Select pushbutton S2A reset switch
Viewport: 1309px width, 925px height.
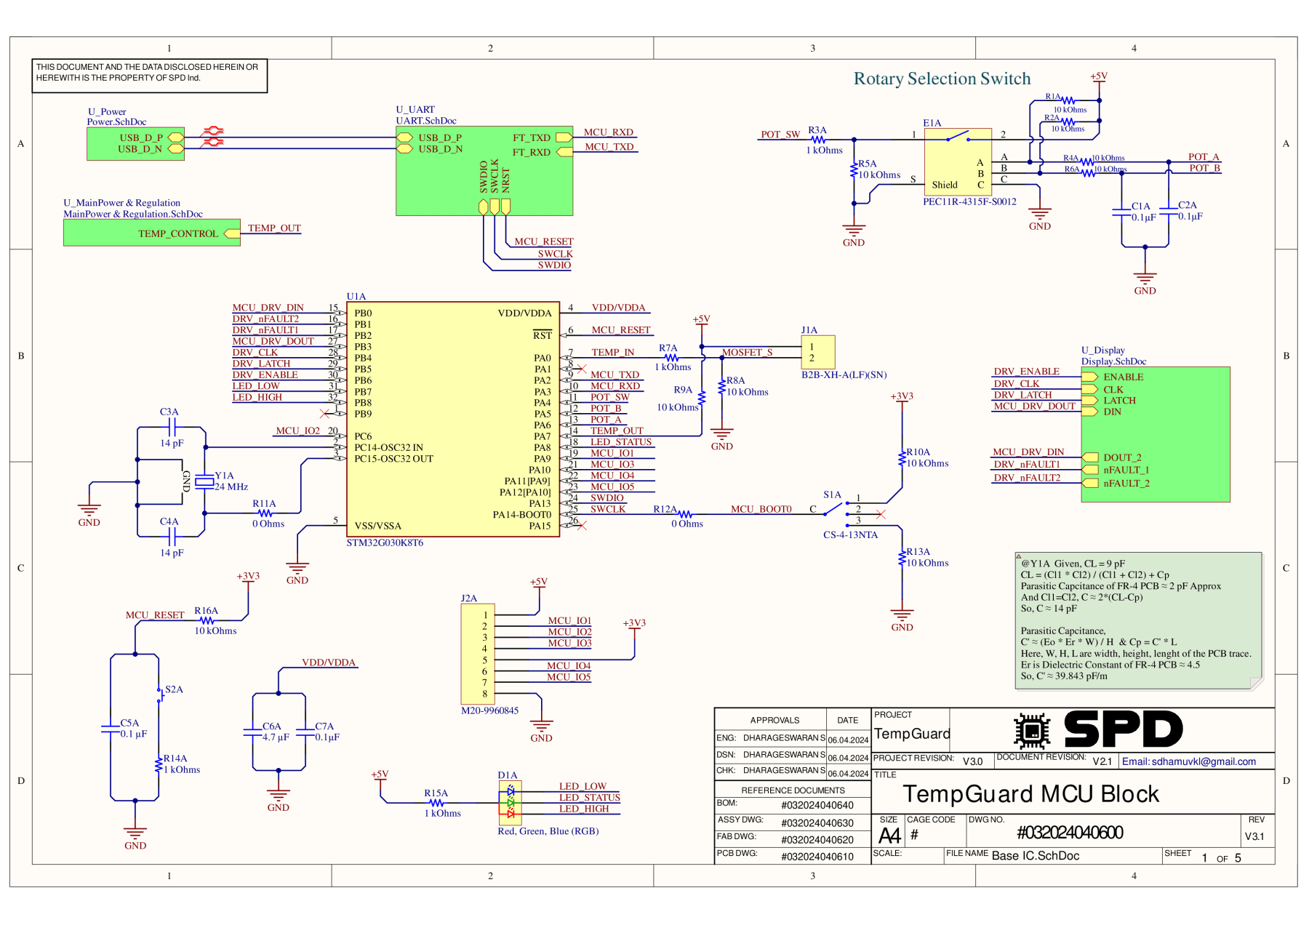point(159,694)
